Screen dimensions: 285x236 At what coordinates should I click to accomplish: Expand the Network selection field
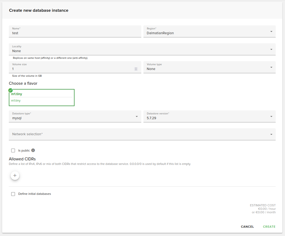point(142,134)
